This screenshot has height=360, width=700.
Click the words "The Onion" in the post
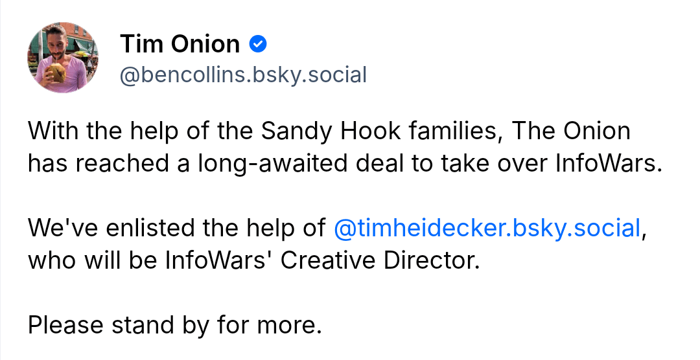572,131
